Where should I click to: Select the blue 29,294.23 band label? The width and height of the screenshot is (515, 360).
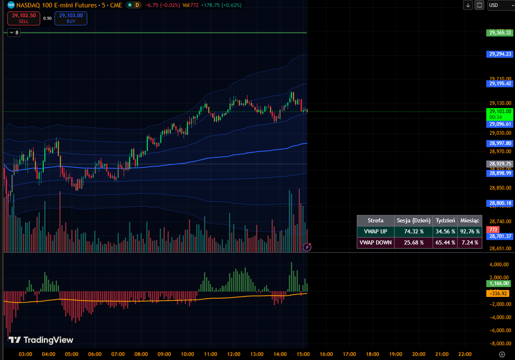tap(500, 54)
